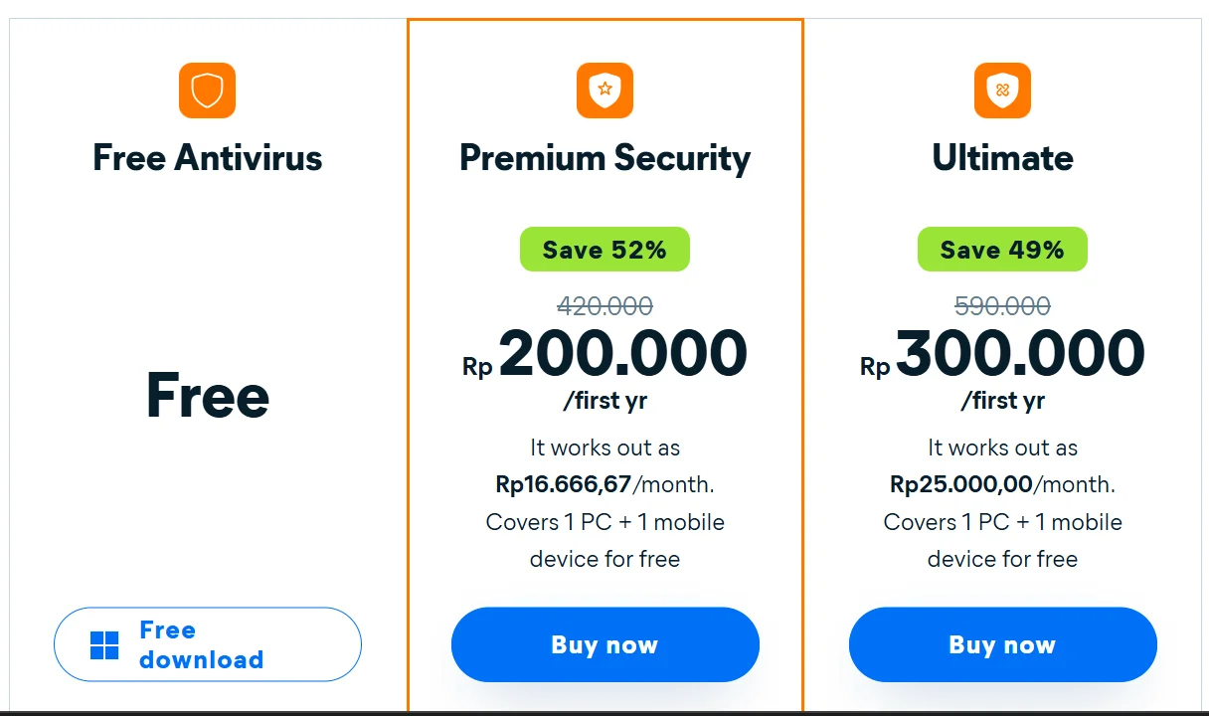This screenshot has width=1209, height=716.
Task: Click the Save 49% badge
Action: (x=1002, y=250)
